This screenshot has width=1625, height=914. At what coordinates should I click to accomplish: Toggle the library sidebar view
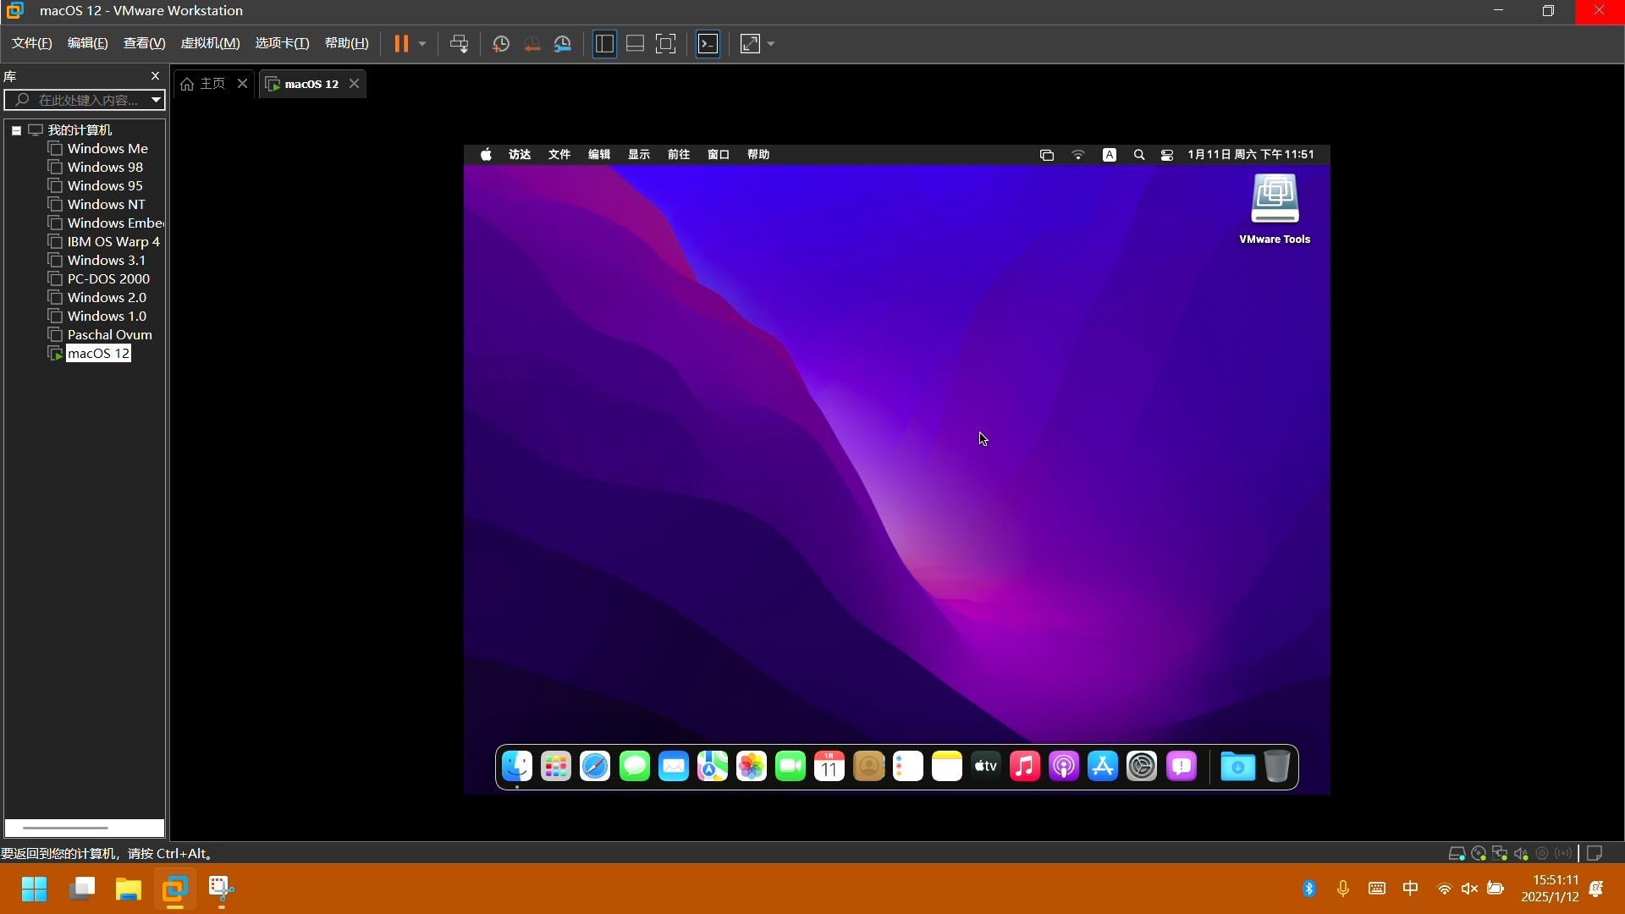point(604,44)
